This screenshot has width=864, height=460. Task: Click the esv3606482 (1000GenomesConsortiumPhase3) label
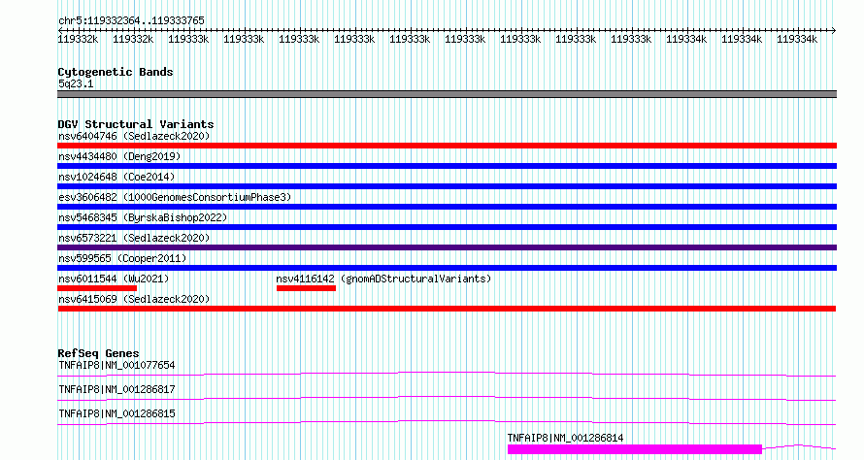(x=175, y=197)
